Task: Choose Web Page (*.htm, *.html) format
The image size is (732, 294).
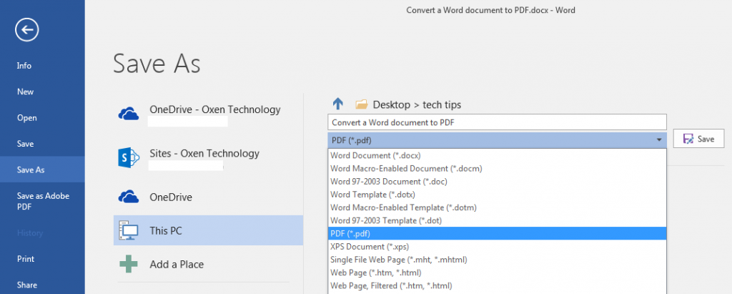Action: (x=497, y=273)
